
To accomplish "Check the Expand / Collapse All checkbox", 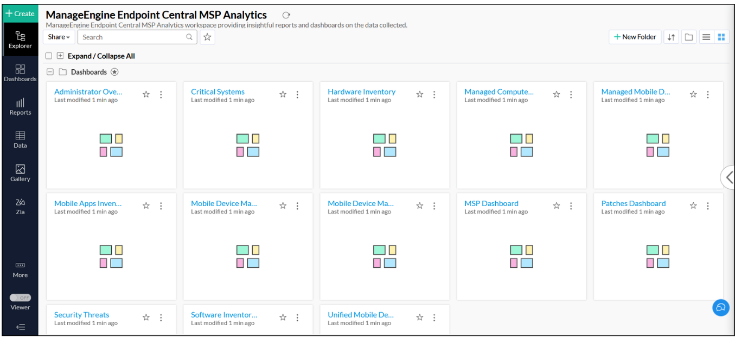I will click(49, 56).
